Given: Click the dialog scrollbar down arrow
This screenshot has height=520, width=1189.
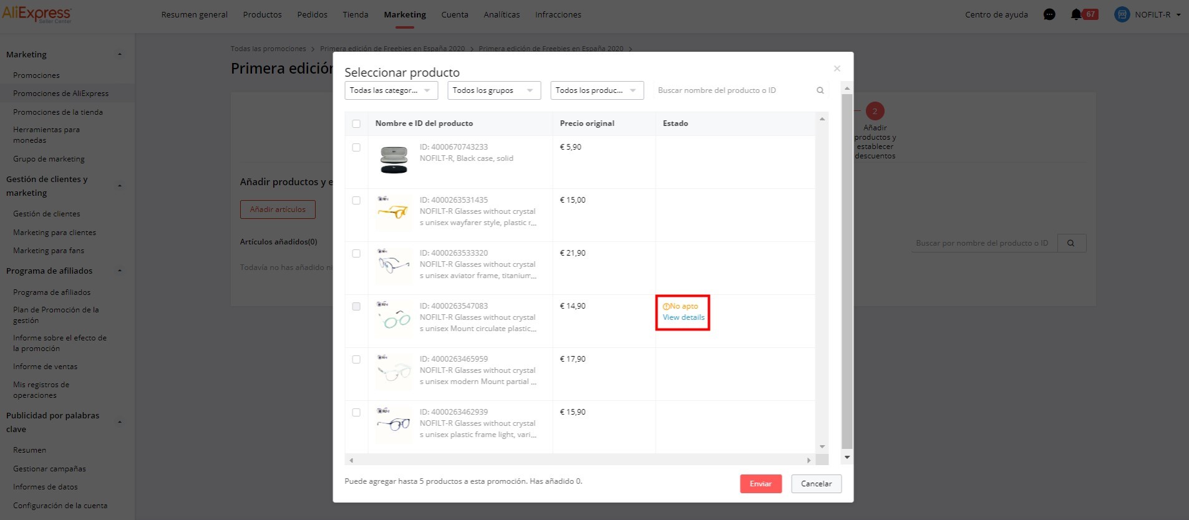Looking at the screenshot, I should tap(847, 457).
